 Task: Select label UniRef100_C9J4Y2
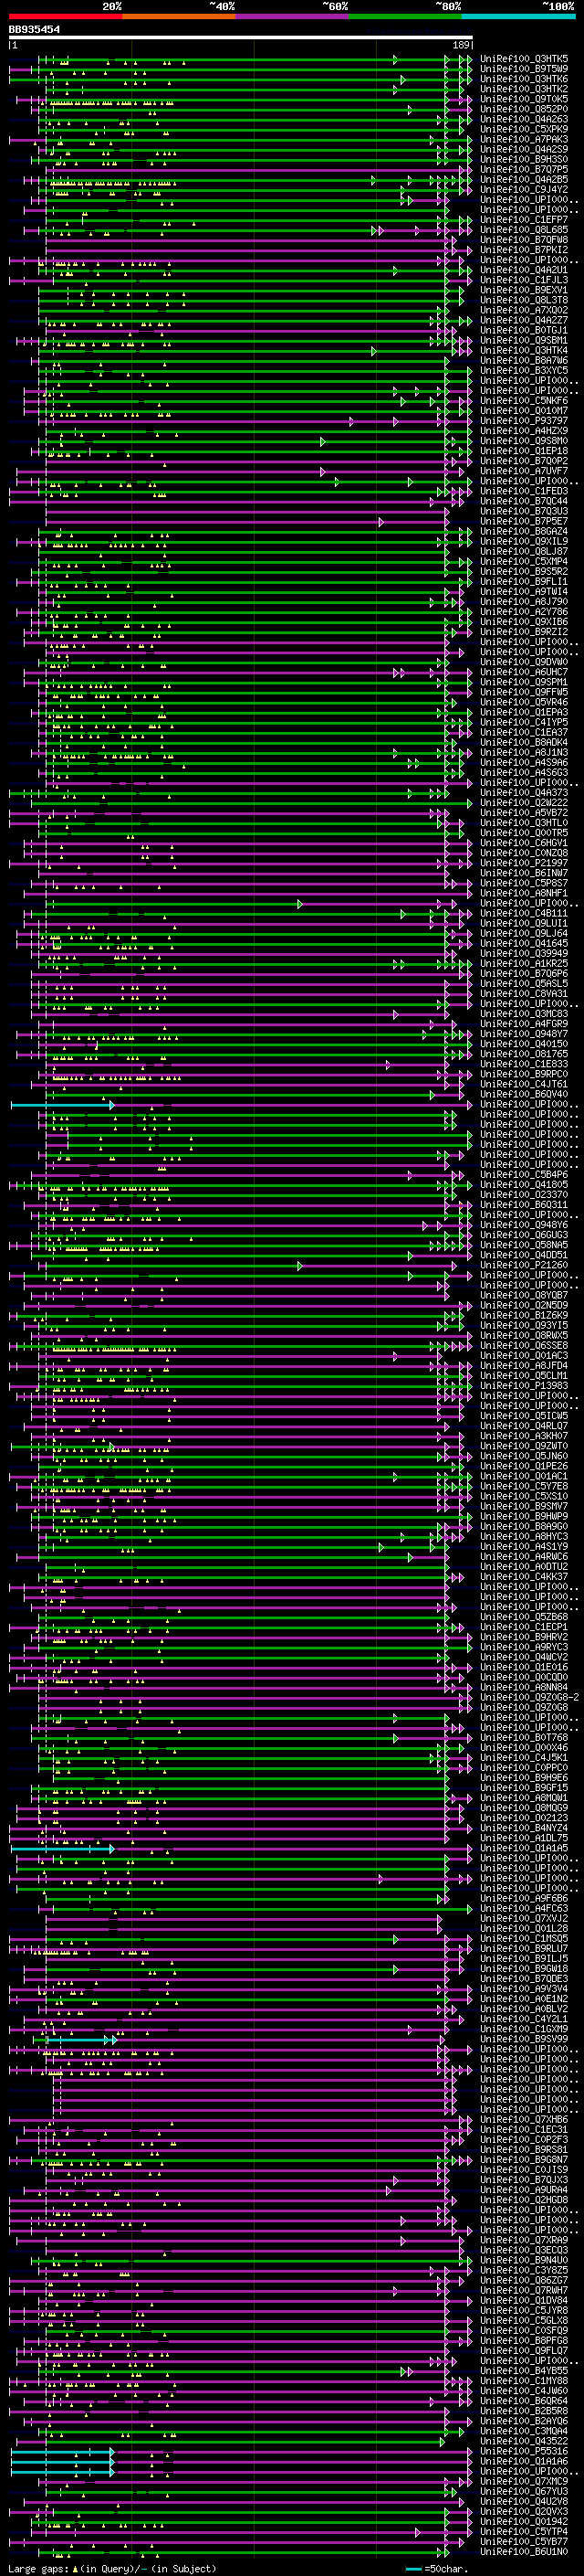tap(524, 190)
